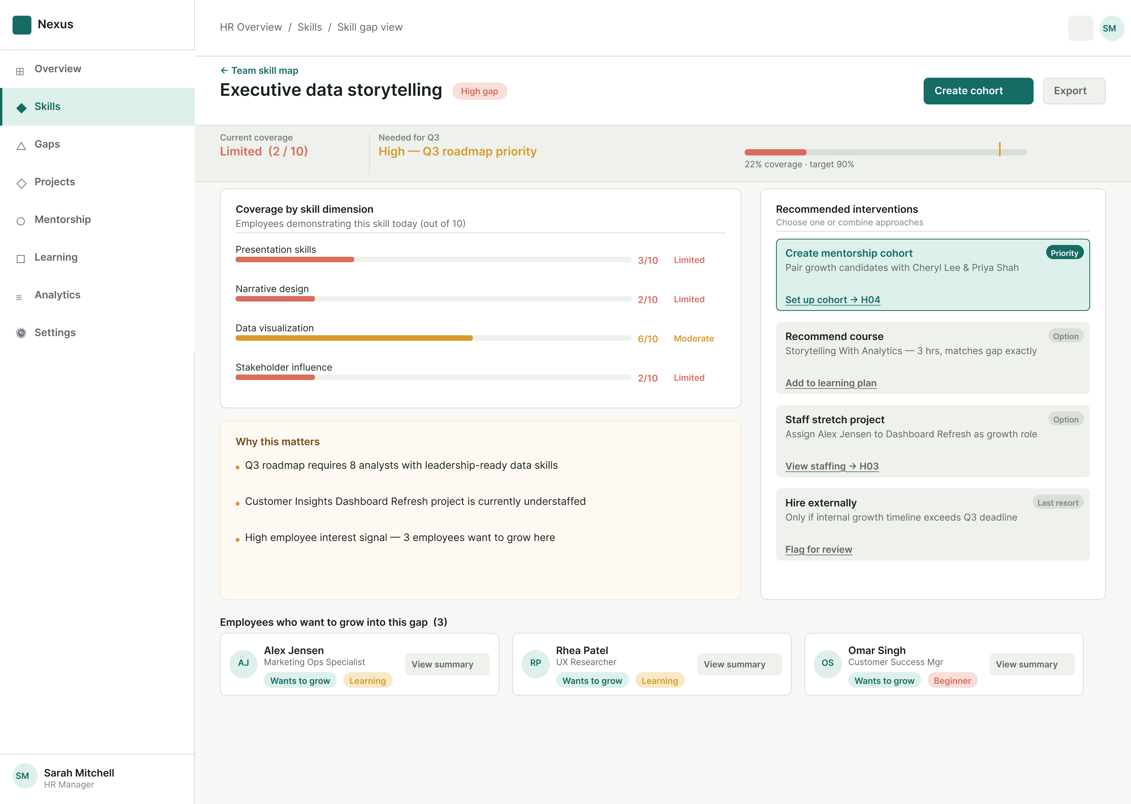The width and height of the screenshot is (1131, 804).
Task: Click the Priority tag on mentorship cohort
Action: point(1064,252)
